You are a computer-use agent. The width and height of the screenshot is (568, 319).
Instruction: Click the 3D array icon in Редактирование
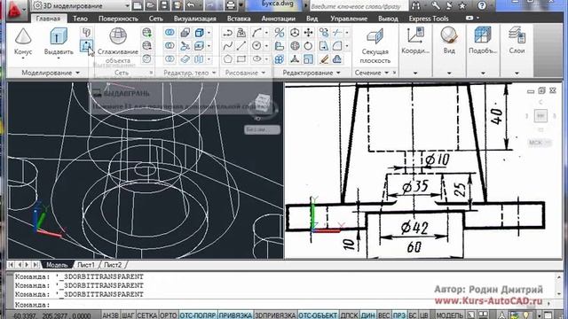coord(280,59)
